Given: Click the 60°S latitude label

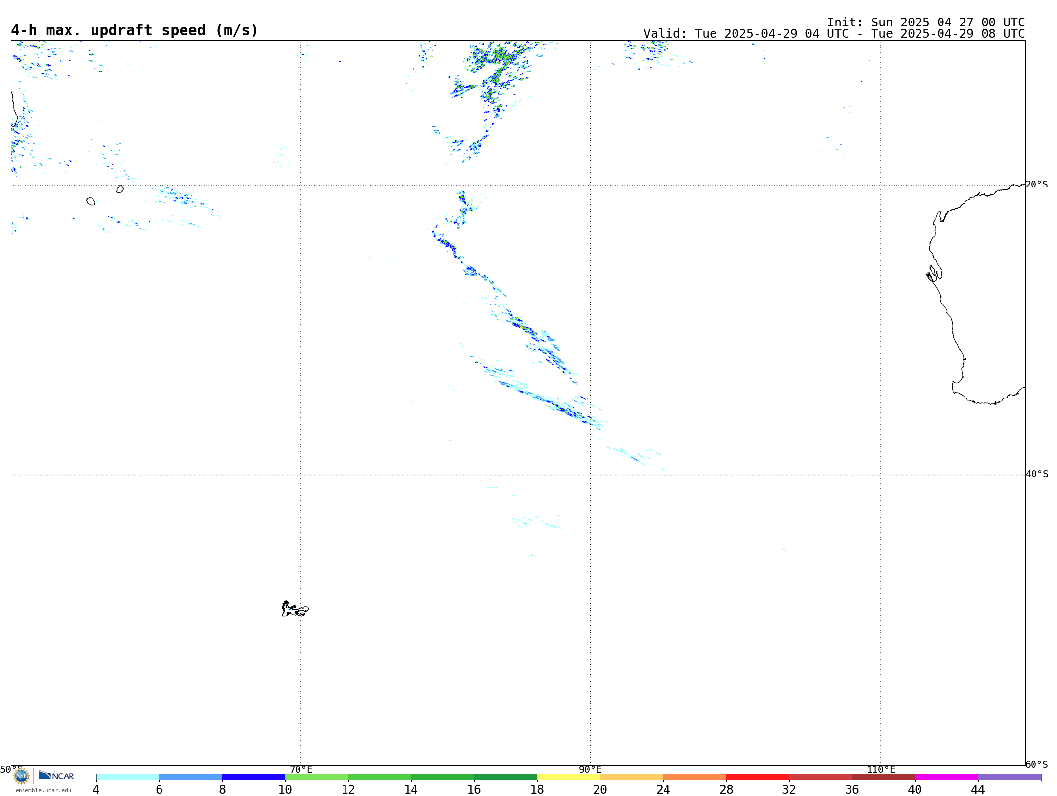Looking at the screenshot, I should [x=1037, y=764].
